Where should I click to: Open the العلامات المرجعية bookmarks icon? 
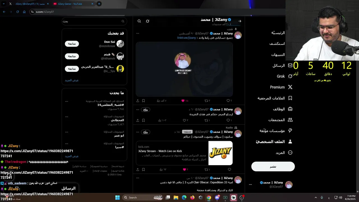pos(290,98)
